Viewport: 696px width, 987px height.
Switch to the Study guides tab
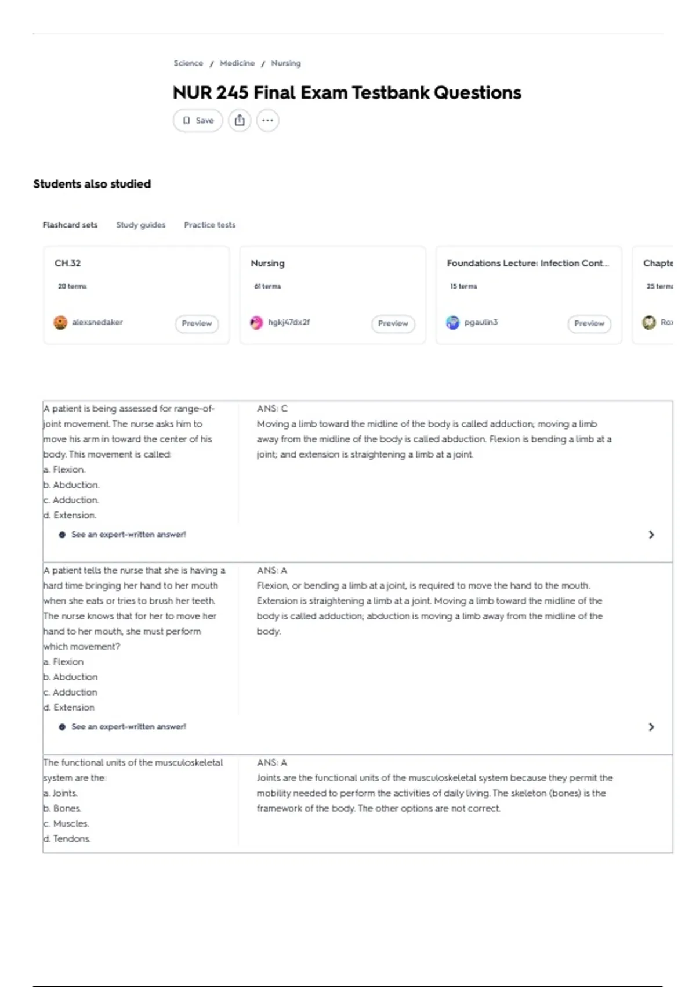[x=141, y=225]
